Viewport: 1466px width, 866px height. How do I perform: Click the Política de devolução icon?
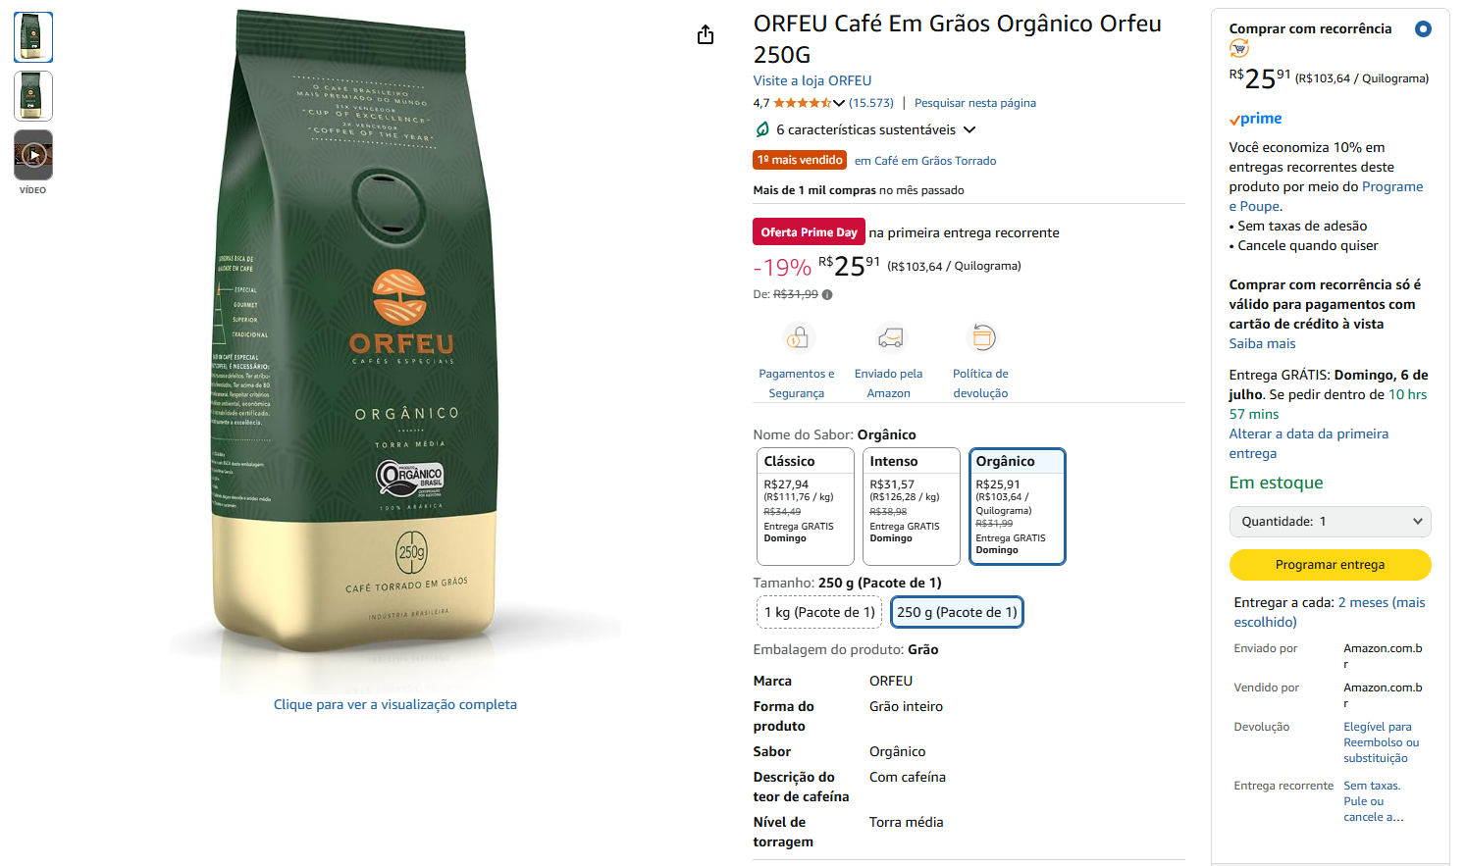click(981, 337)
